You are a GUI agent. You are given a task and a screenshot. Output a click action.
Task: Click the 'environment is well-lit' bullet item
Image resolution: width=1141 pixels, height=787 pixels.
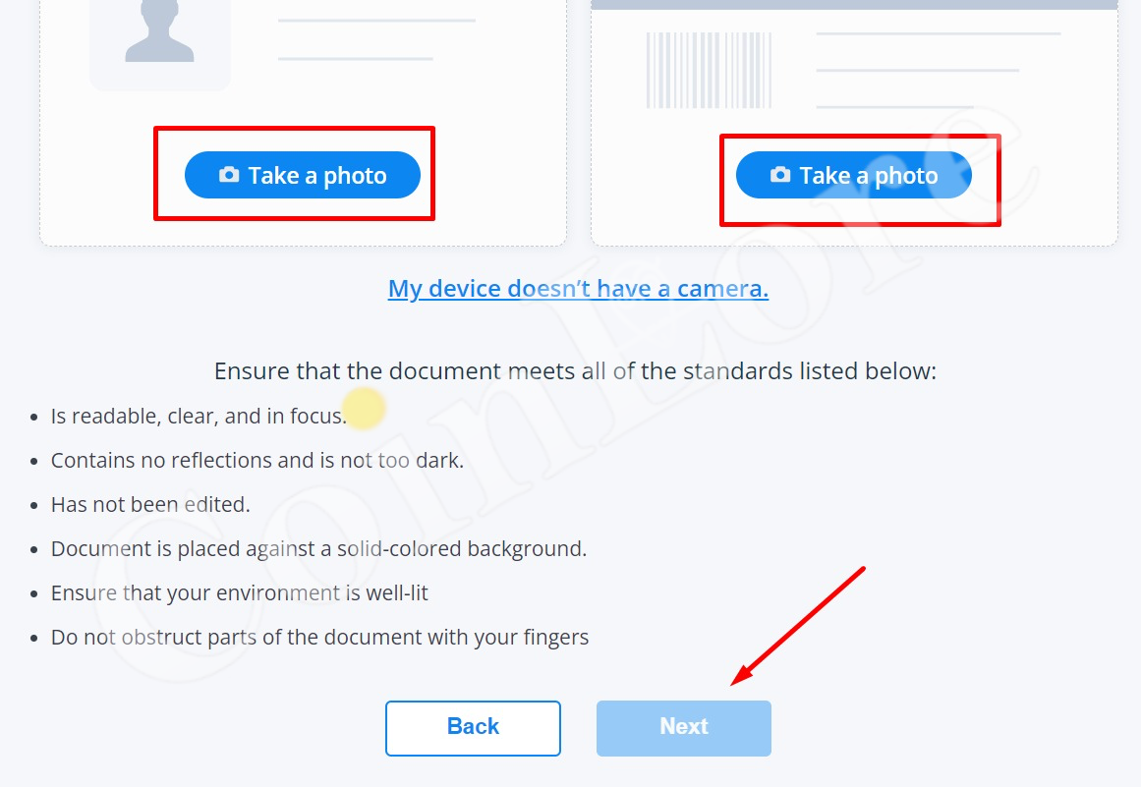tap(240, 593)
